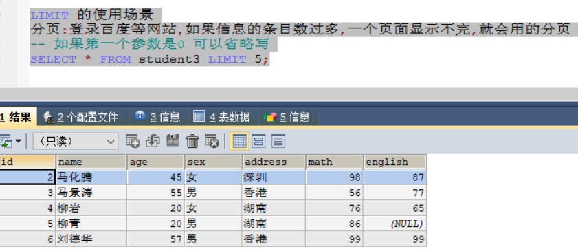Screen dimensions: 578x249
Task: Click age cell 45 in 马化腾 row
Action: click(x=155, y=177)
